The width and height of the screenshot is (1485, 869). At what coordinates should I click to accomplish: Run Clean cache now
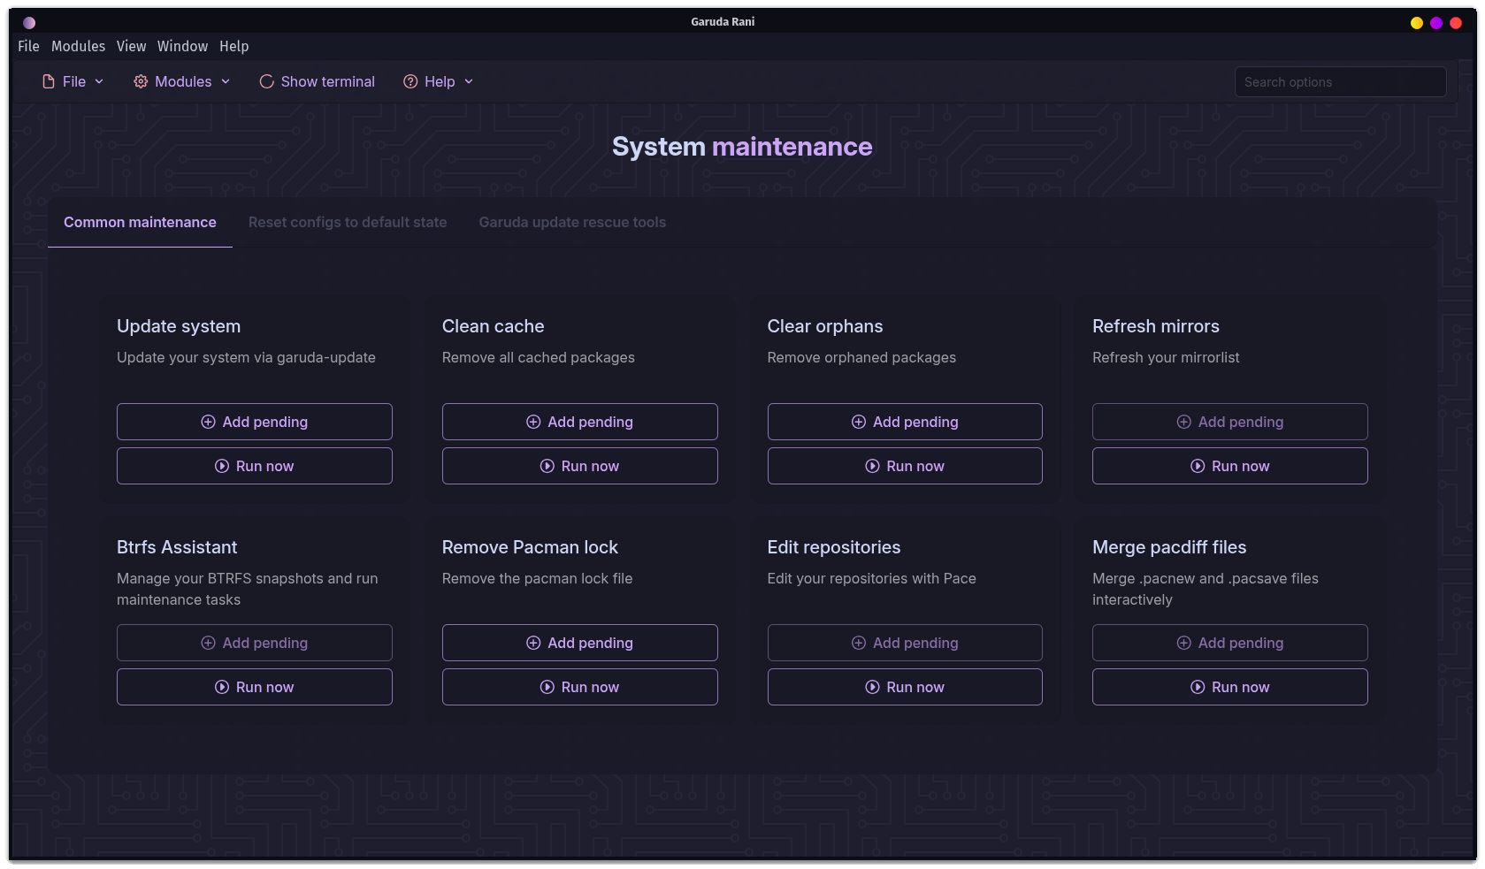579,466
